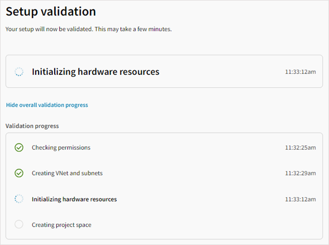Select the Checking permissions step label
Image resolution: width=329 pixels, height=245 pixels.
(x=61, y=148)
